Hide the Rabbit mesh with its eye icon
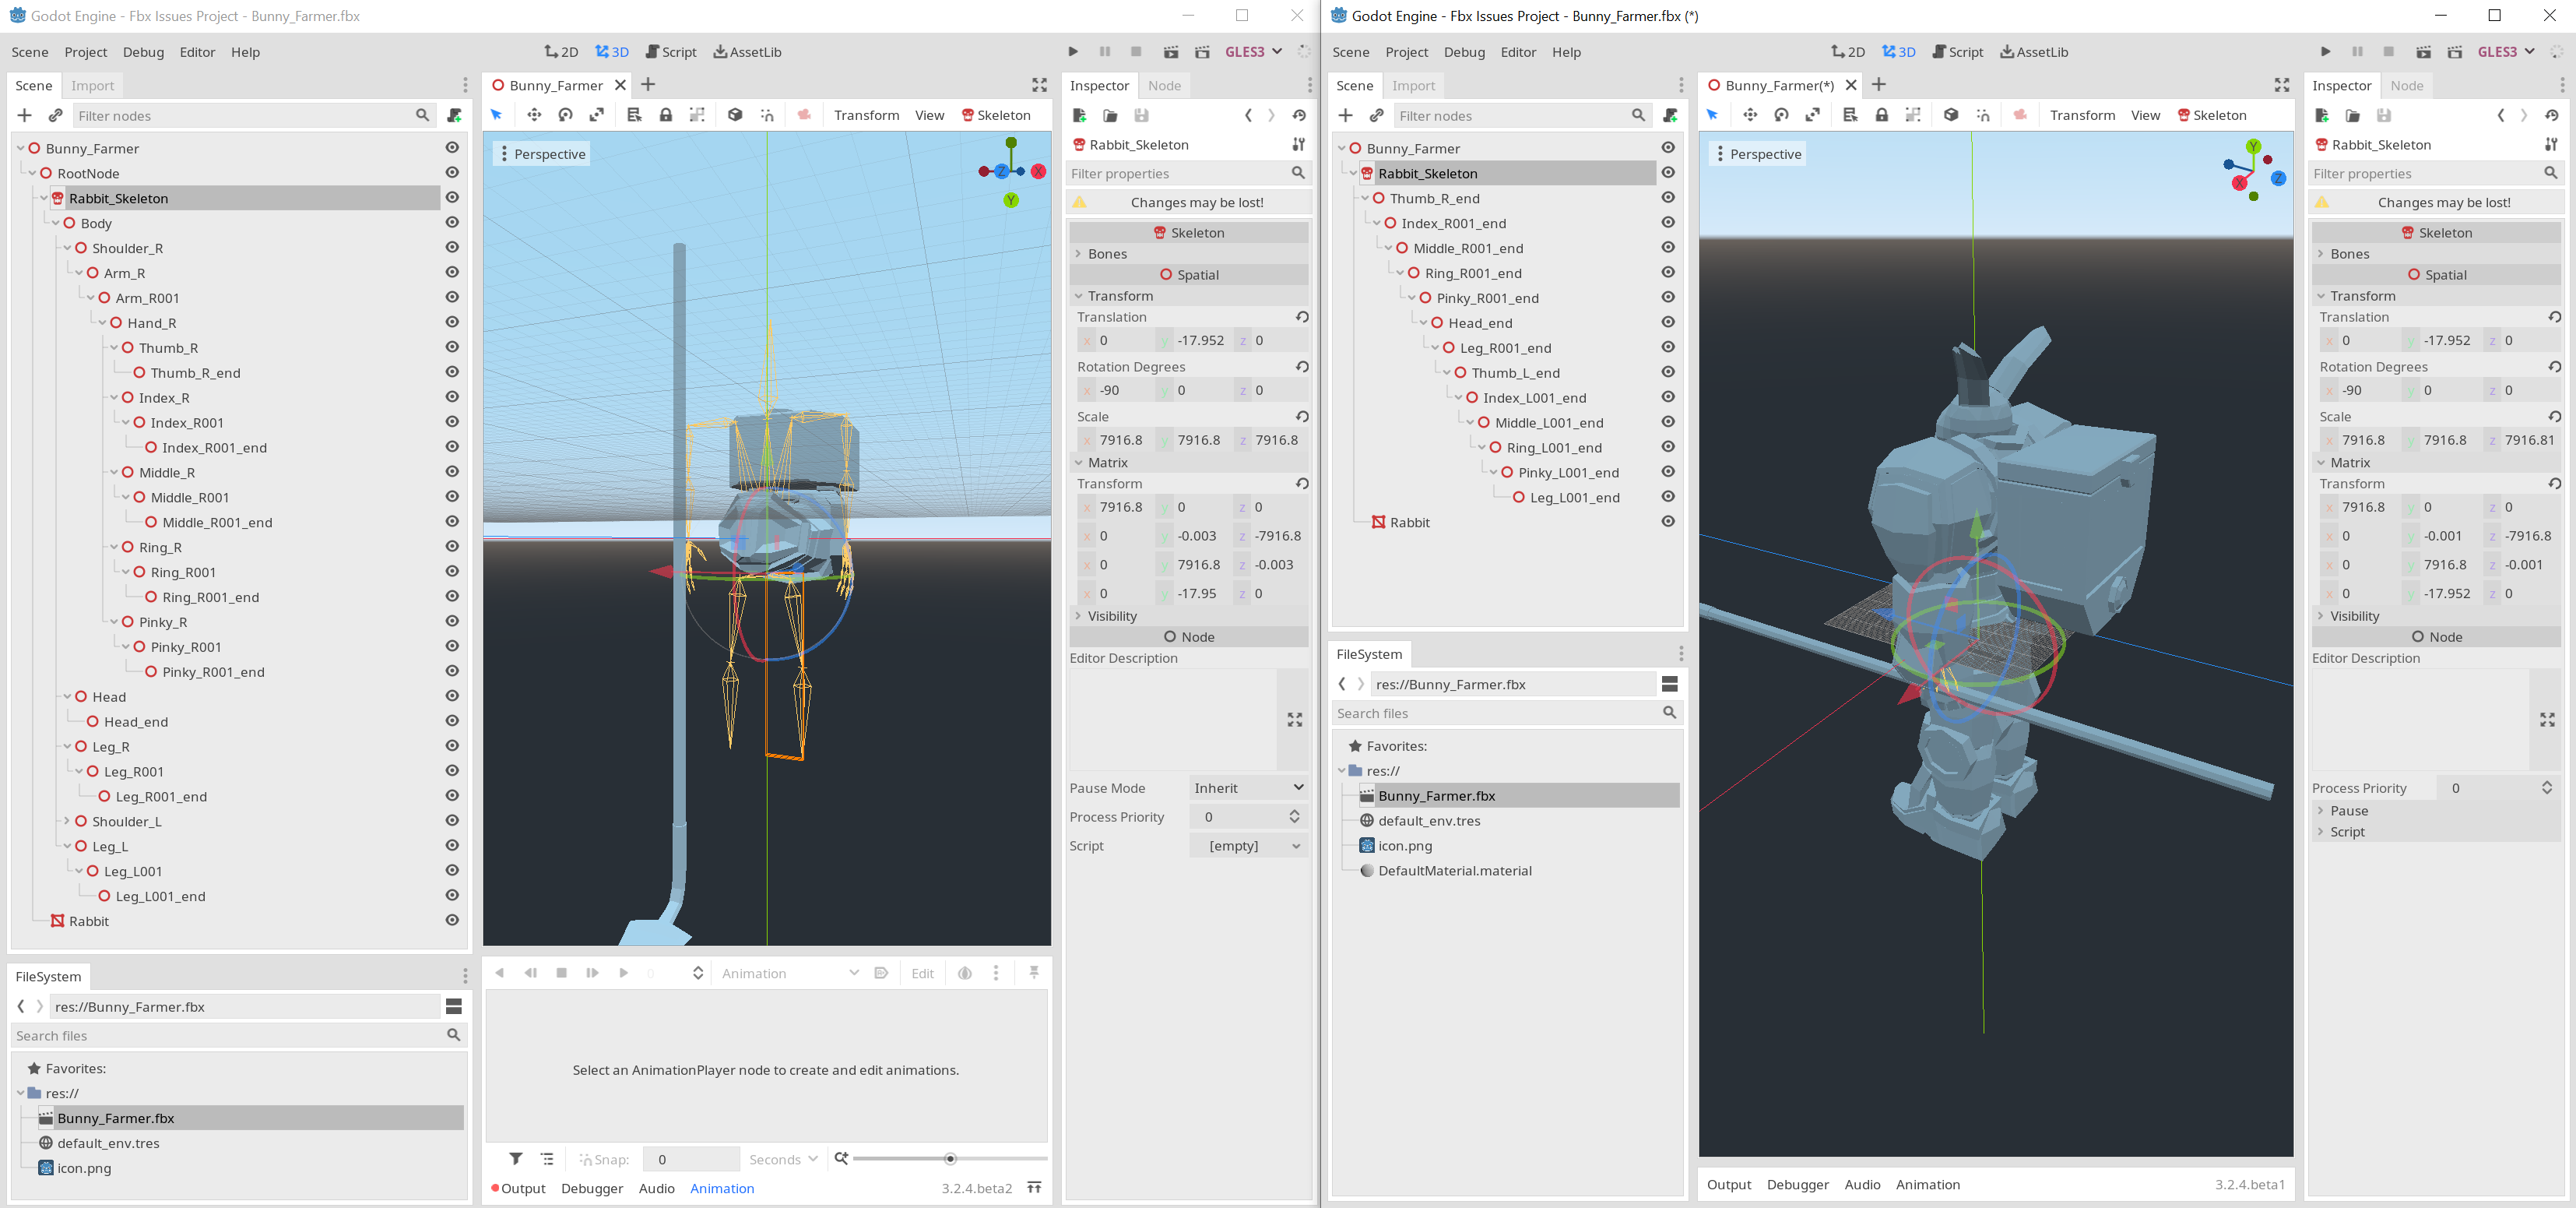The height and width of the screenshot is (1208, 2576). [x=453, y=921]
